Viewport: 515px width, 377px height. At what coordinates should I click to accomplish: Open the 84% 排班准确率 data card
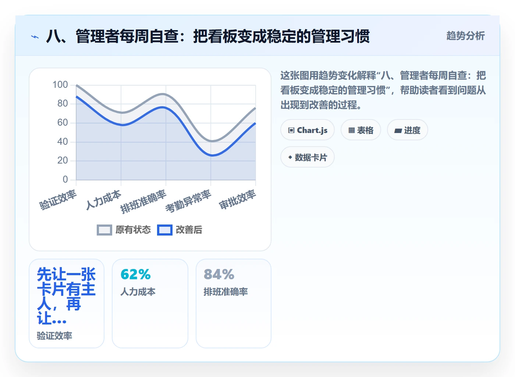tap(234, 304)
